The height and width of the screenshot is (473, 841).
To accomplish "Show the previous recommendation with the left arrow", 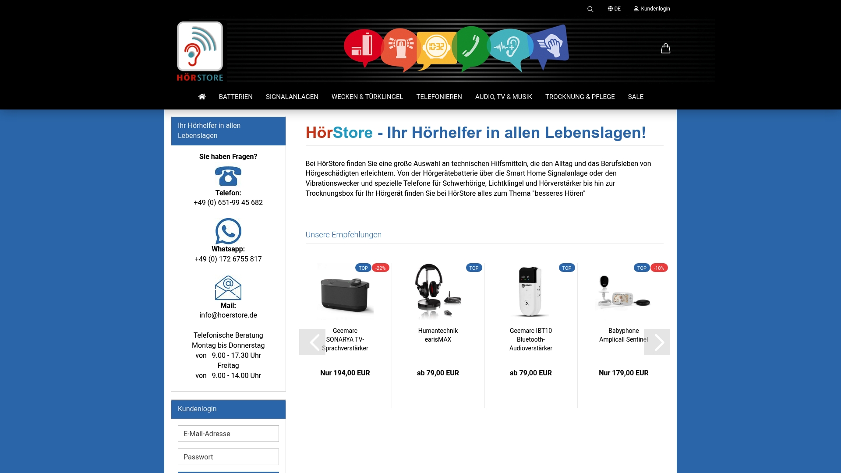I will click(313, 342).
